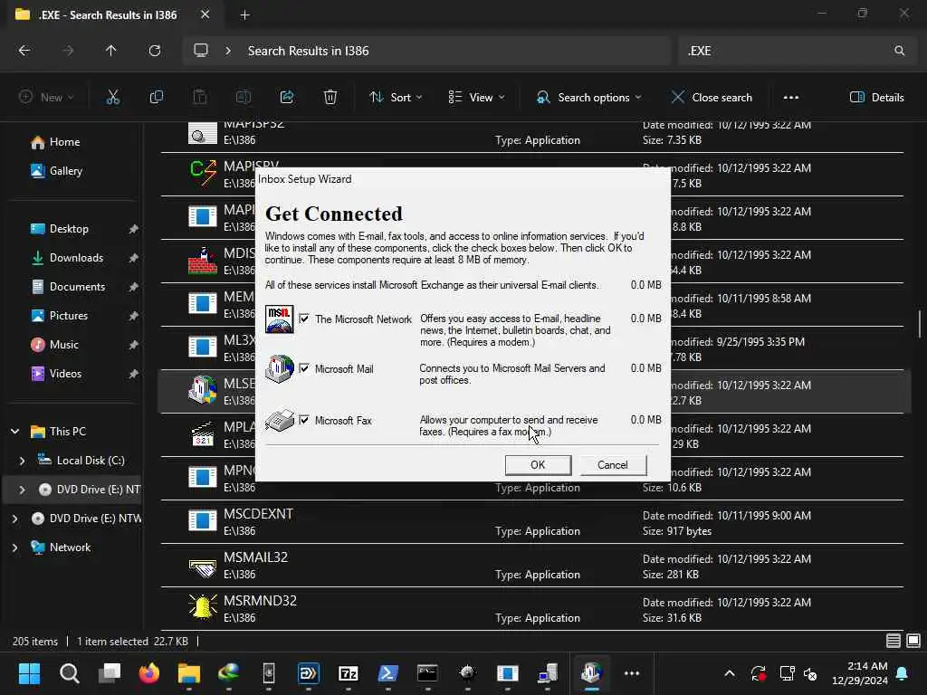Open the Desktop quick access folder
The height and width of the screenshot is (695, 927).
(x=69, y=229)
